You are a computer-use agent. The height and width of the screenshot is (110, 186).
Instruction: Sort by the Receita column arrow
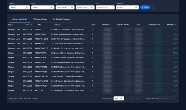pyautogui.click(x=110, y=25)
